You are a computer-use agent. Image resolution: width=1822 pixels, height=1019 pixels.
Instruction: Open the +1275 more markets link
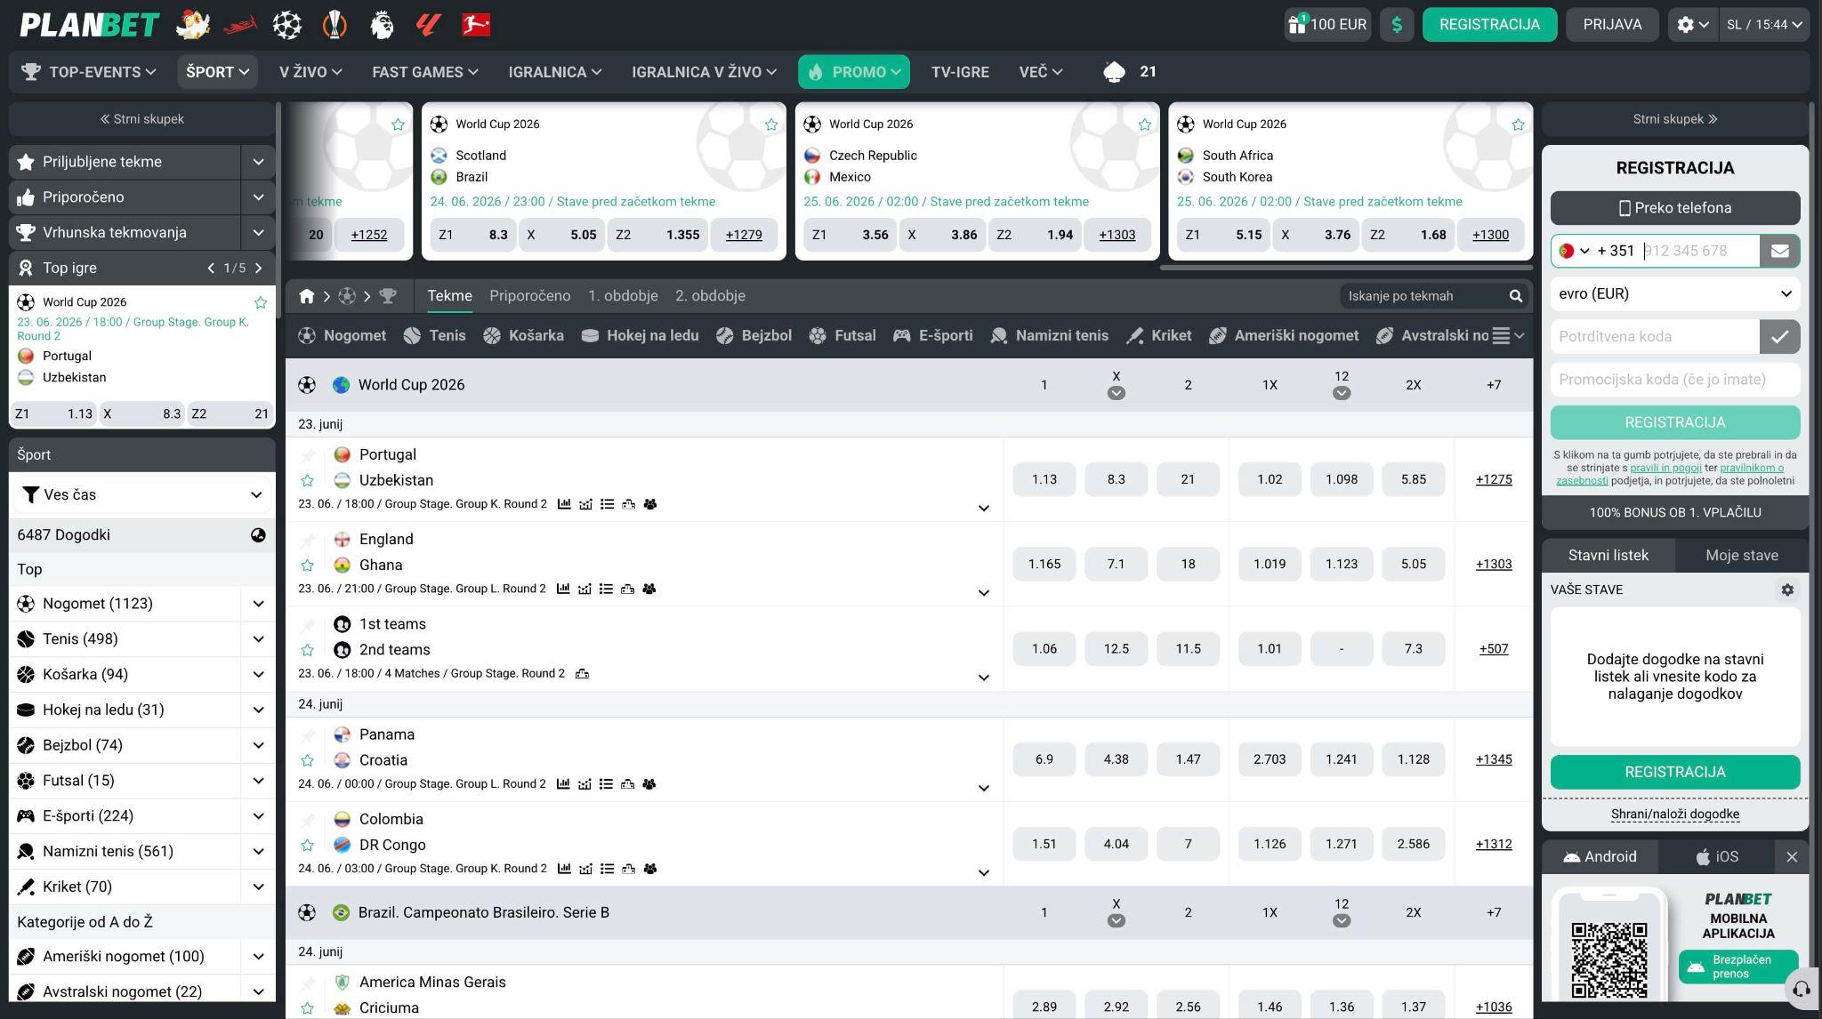coord(1493,479)
